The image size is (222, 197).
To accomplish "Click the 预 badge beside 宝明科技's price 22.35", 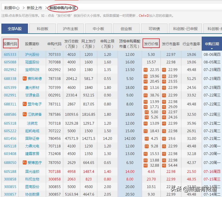I will (x=146, y=70).
